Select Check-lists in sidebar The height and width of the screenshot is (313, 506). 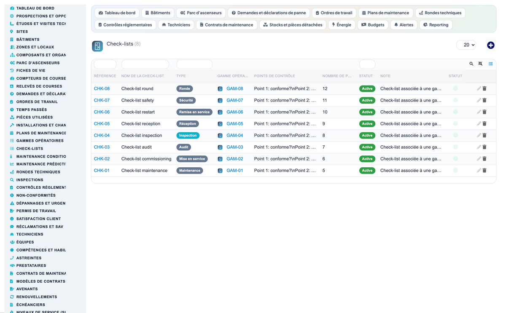[x=30, y=149]
